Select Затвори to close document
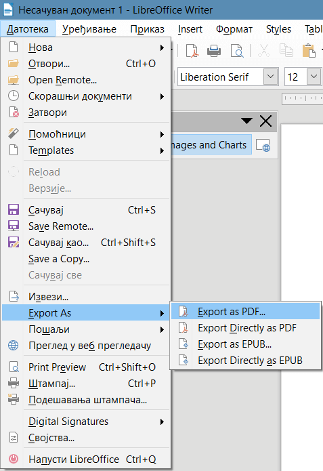The image size is (323, 471). pyautogui.click(x=87, y=112)
